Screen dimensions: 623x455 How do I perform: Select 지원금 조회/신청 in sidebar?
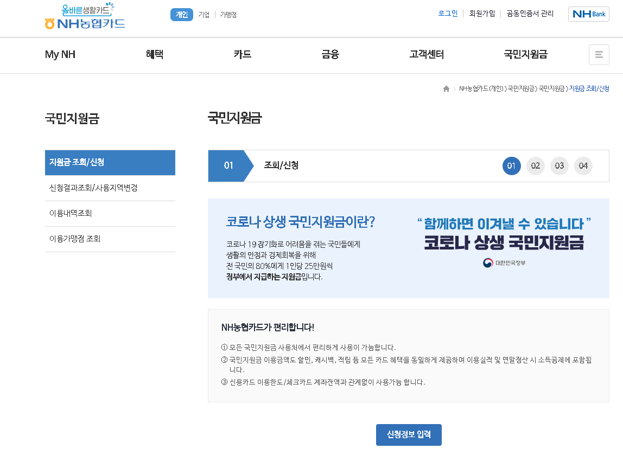pyautogui.click(x=110, y=162)
